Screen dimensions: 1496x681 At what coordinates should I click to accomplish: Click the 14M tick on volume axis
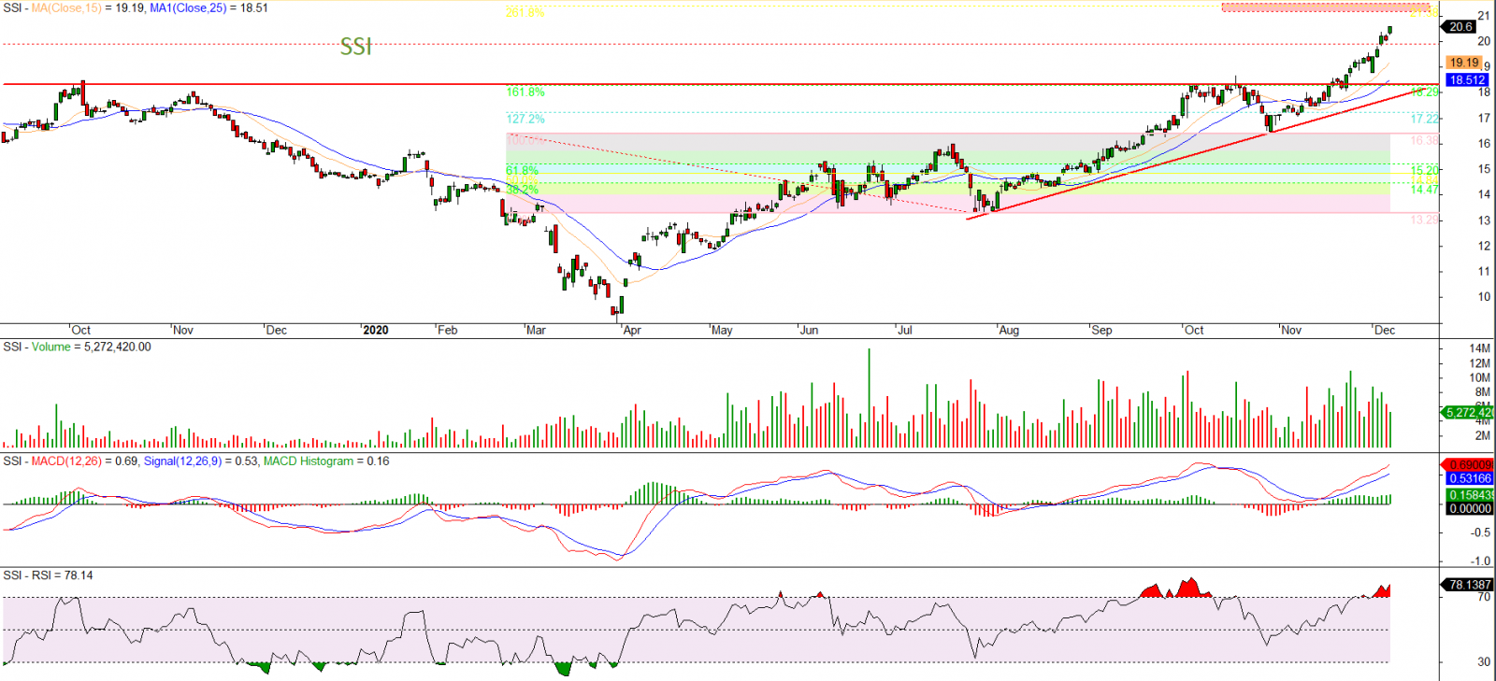(x=1479, y=348)
